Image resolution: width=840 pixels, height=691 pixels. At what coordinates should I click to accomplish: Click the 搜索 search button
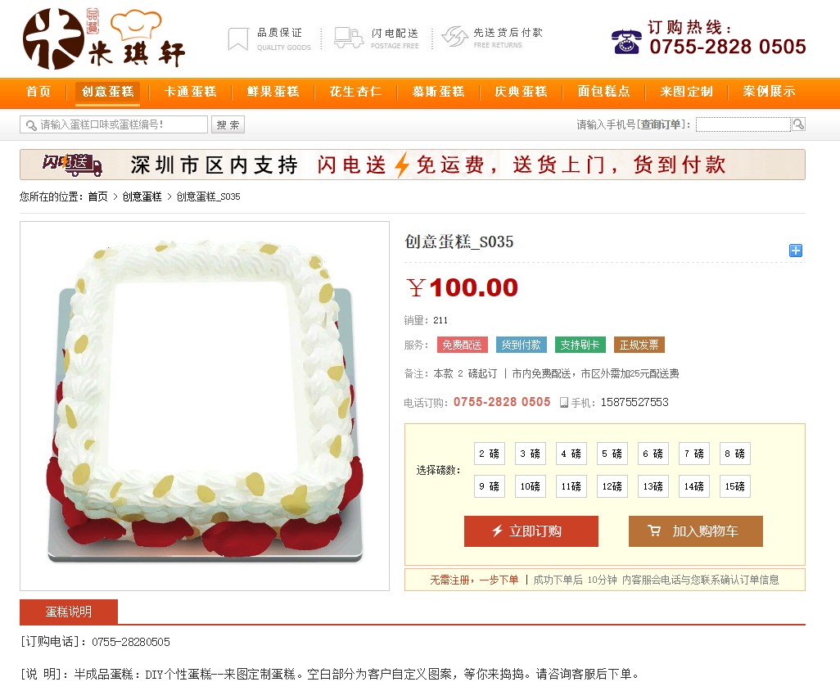click(228, 124)
